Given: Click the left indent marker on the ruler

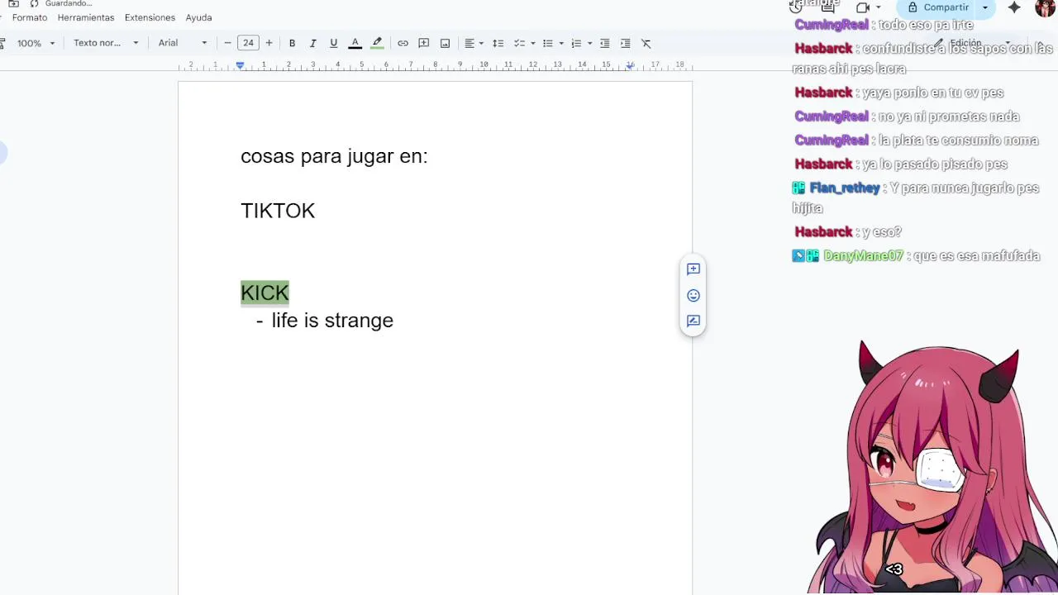Looking at the screenshot, I should 240,64.
